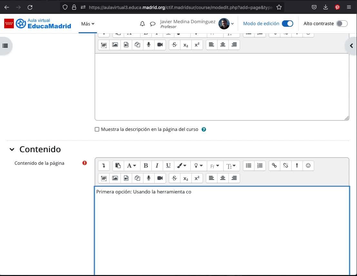Open the notifications bell
The width and height of the screenshot is (357, 276).
pyautogui.click(x=142, y=24)
